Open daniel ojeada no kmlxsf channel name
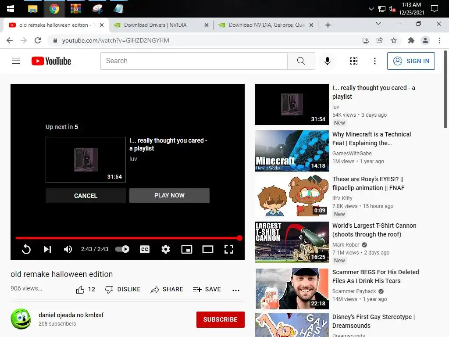Image resolution: width=449 pixels, height=337 pixels. point(71,315)
